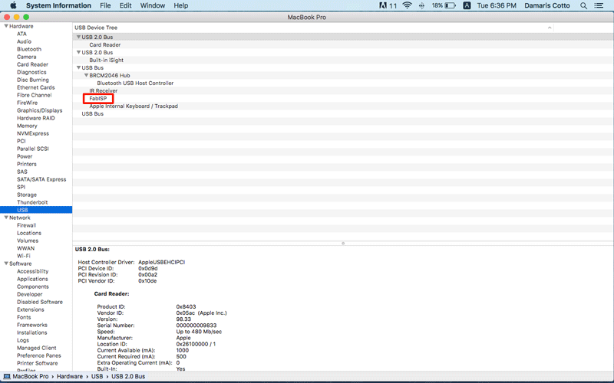Open the Apple menu

click(x=13, y=5)
